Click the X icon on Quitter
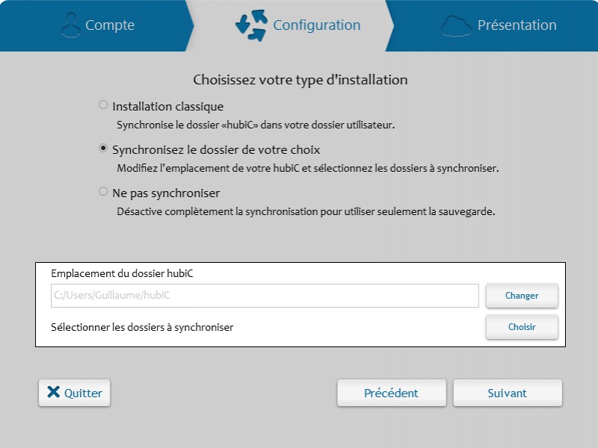This screenshot has height=448, width=598. [53, 393]
